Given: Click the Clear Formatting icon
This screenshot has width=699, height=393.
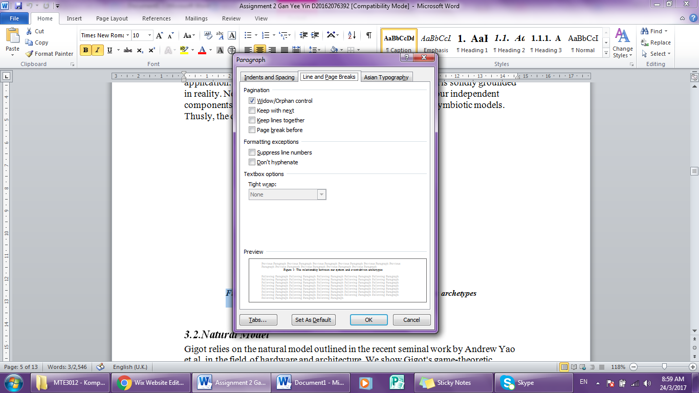Looking at the screenshot, I should (208, 35).
